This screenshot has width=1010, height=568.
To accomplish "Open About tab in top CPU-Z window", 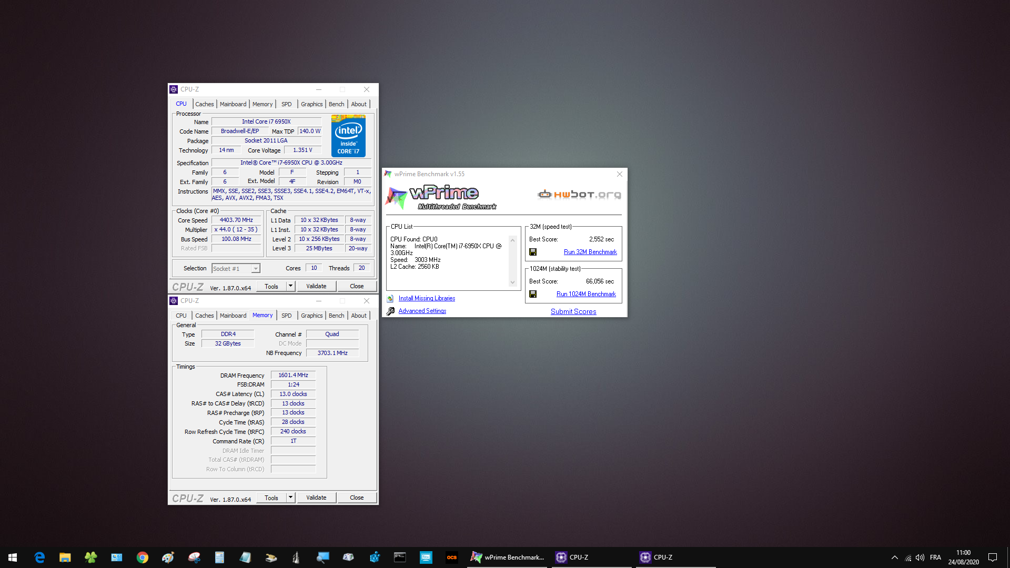I will point(359,104).
